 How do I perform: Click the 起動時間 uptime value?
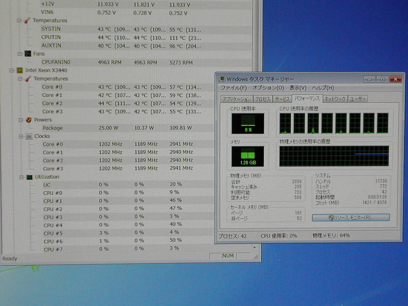pyautogui.click(x=378, y=197)
